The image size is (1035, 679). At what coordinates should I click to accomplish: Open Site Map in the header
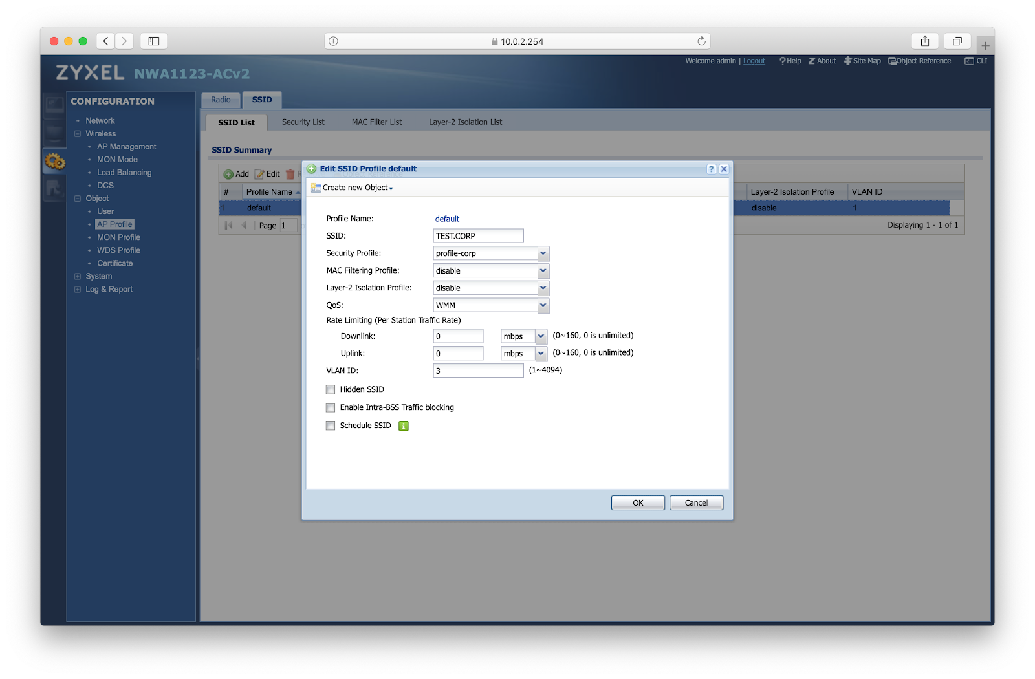pos(862,61)
